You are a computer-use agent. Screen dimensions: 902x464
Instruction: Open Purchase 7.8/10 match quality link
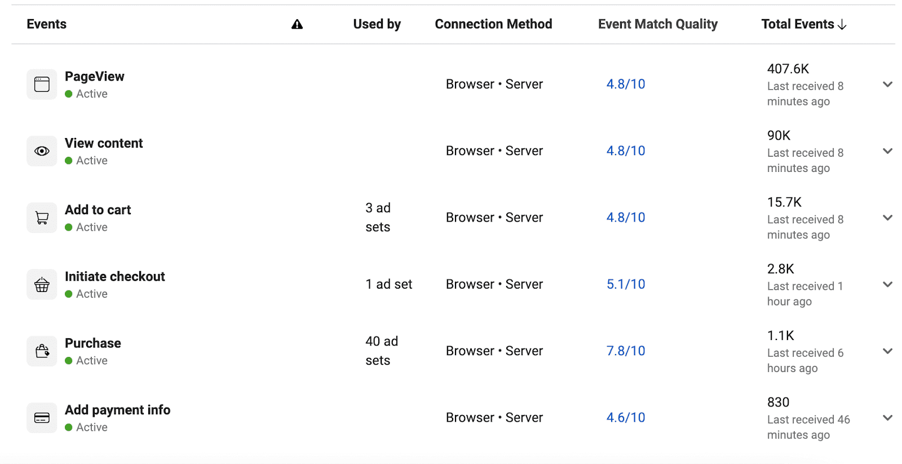(626, 351)
